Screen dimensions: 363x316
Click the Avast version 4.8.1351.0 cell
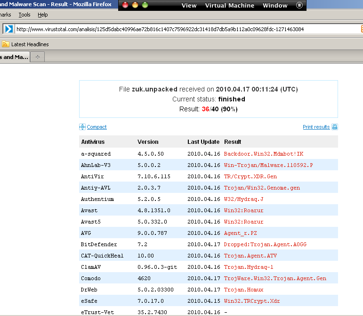[153, 210]
